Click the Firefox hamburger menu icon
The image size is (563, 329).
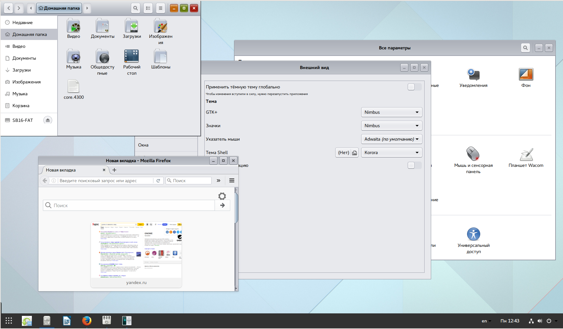[x=232, y=181]
